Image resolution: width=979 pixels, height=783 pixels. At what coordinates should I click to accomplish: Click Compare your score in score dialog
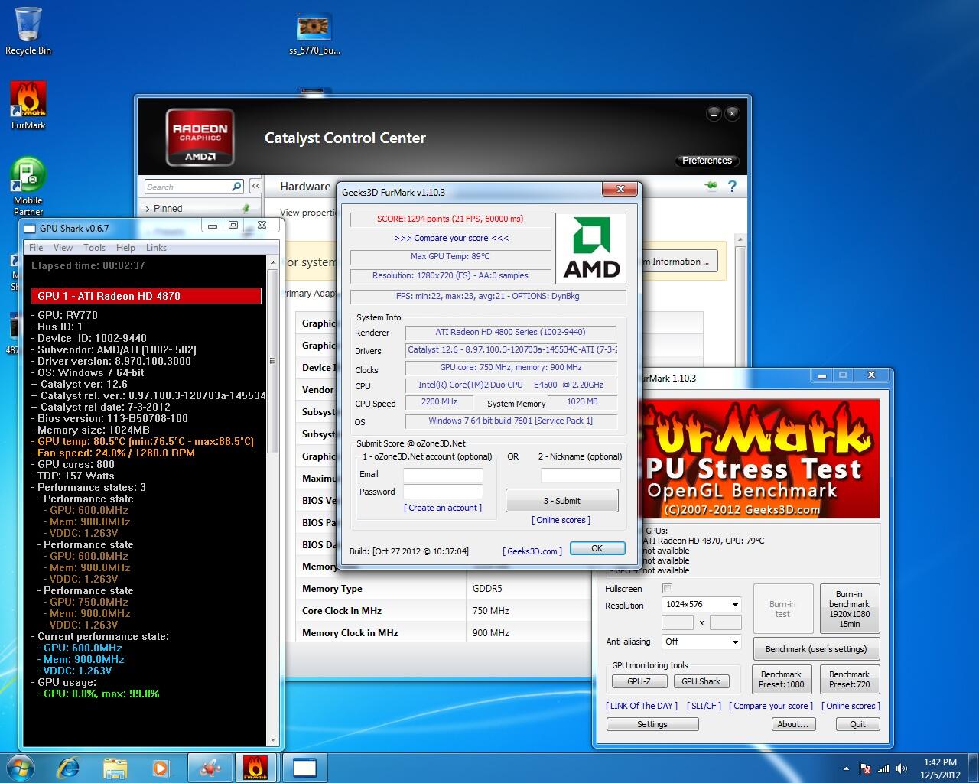pyautogui.click(x=451, y=238)
